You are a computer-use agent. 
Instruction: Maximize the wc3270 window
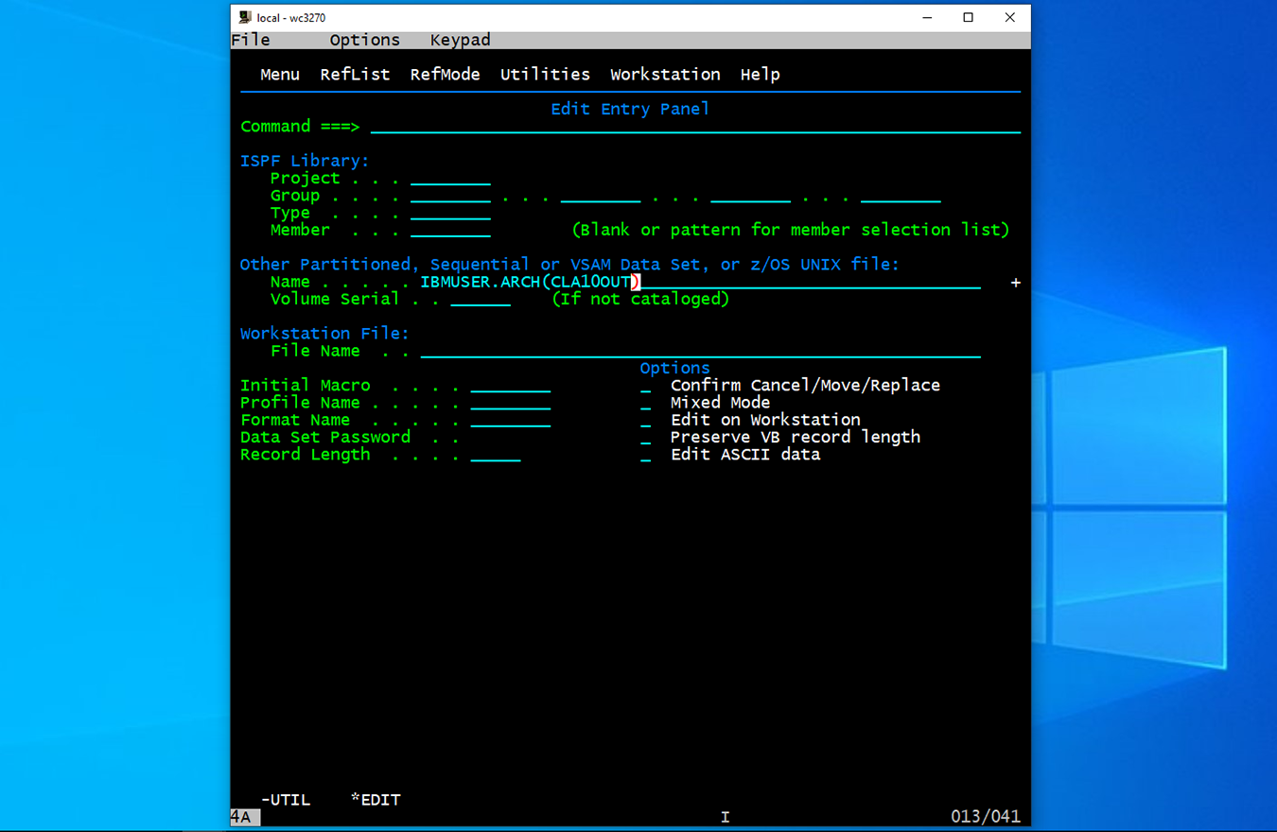968,17
